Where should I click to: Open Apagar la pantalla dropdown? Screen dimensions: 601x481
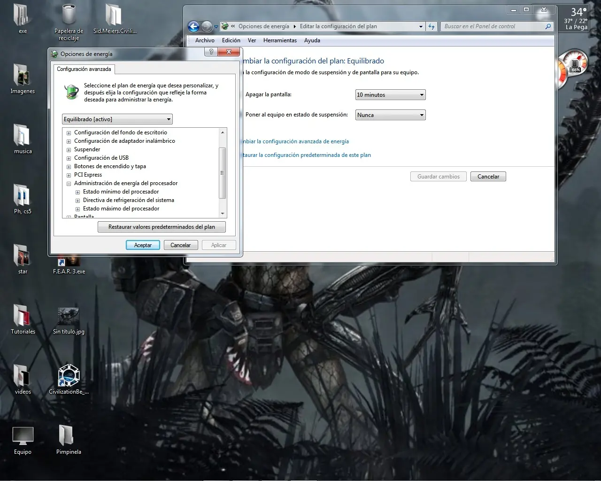(x=390, y=95)
